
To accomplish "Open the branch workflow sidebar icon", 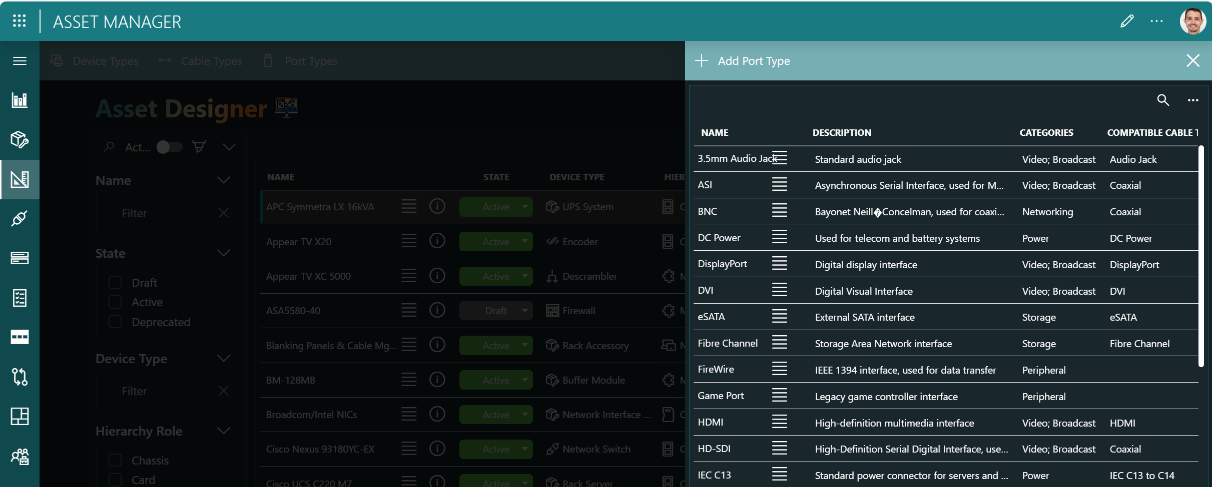I will point(20,377).
